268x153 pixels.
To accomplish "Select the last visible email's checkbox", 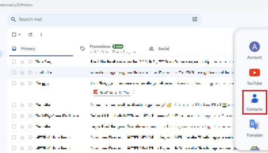I will [14, 148].
